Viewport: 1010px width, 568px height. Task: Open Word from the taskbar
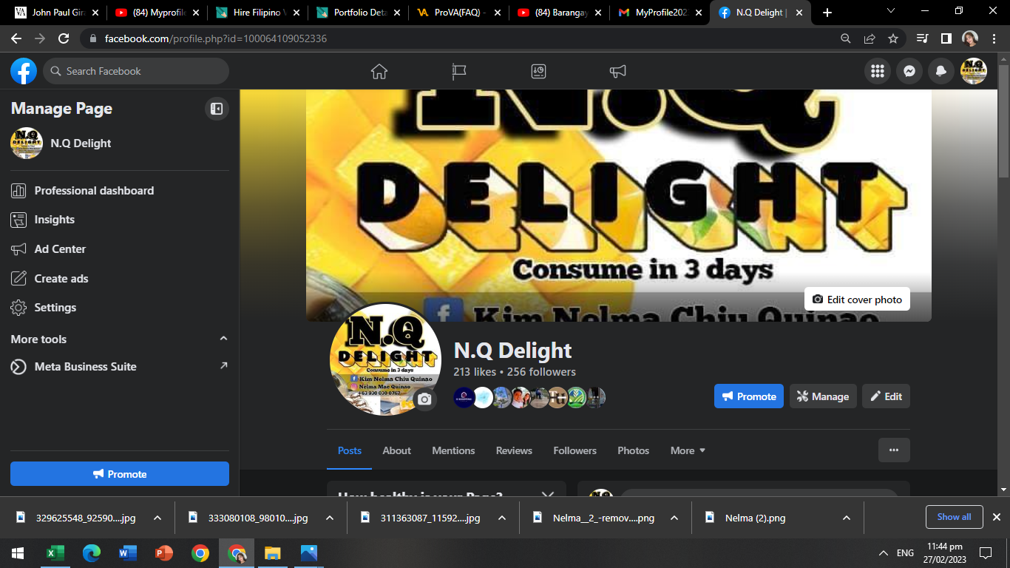point(127,553)
